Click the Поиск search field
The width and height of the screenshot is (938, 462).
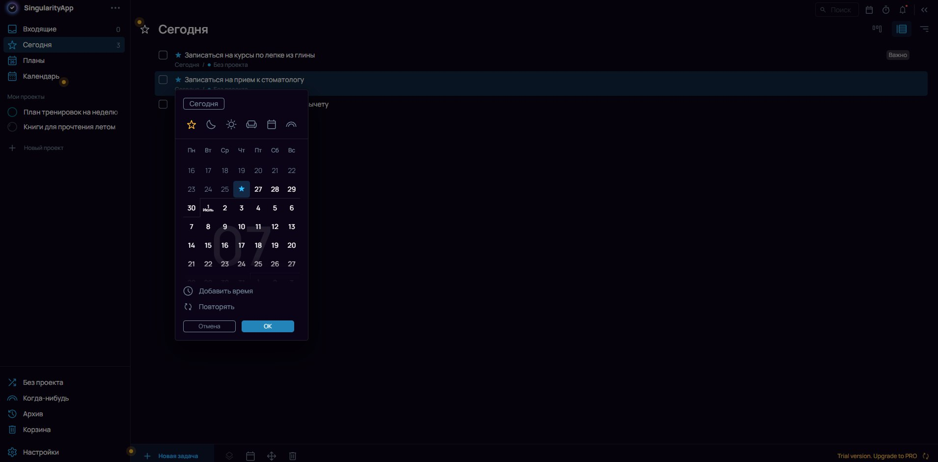pos(837,9)
